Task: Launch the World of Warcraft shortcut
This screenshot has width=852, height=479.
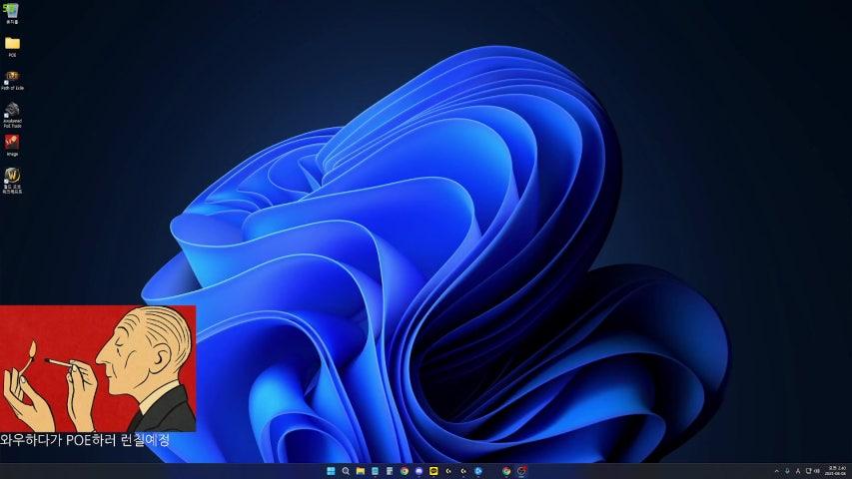Action: click(12, 181)
